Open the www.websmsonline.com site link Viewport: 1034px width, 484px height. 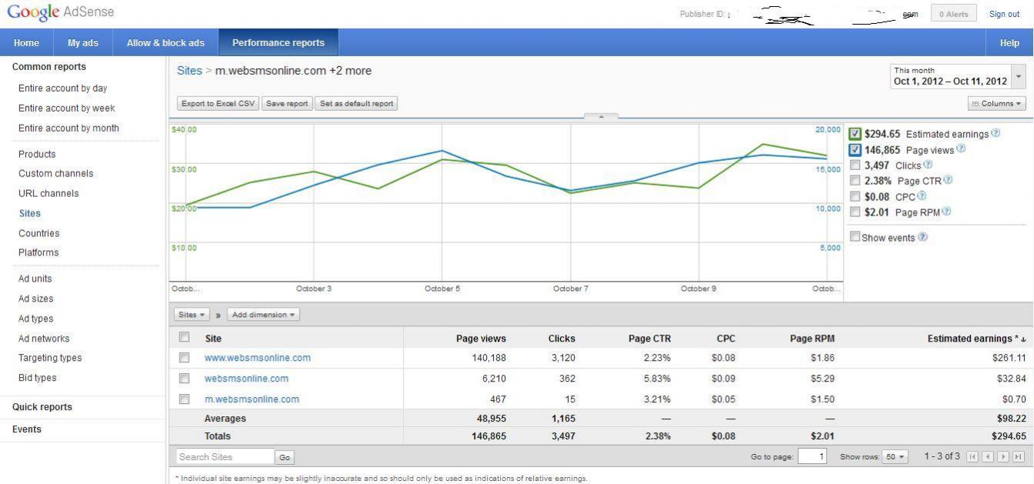pos(257,358)
